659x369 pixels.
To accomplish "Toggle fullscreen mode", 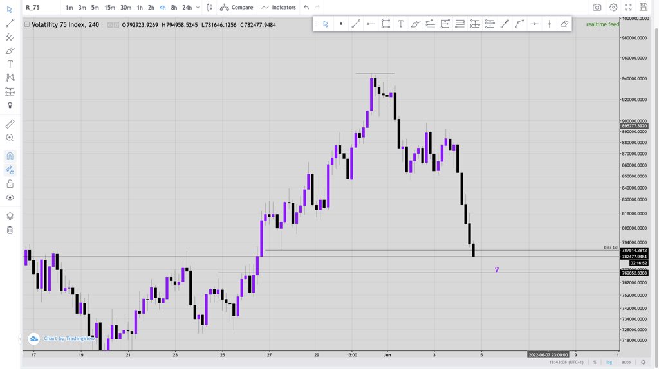I will (x=628, y=8).
